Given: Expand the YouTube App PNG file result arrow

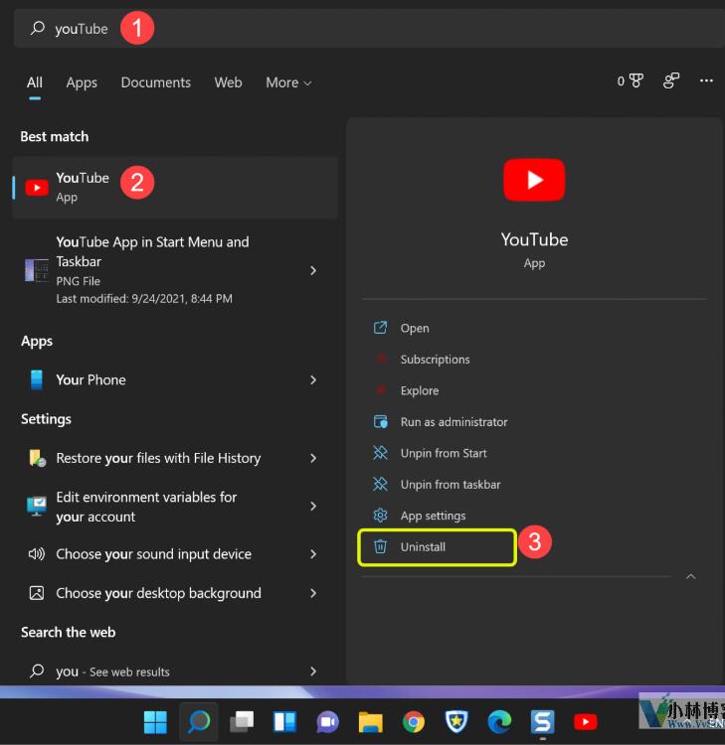Looking at the screenshot, I should pyautogui.click(x=313, y=270).
